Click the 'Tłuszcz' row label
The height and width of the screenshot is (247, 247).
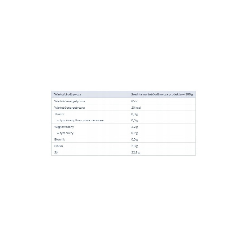pos(59,114)
